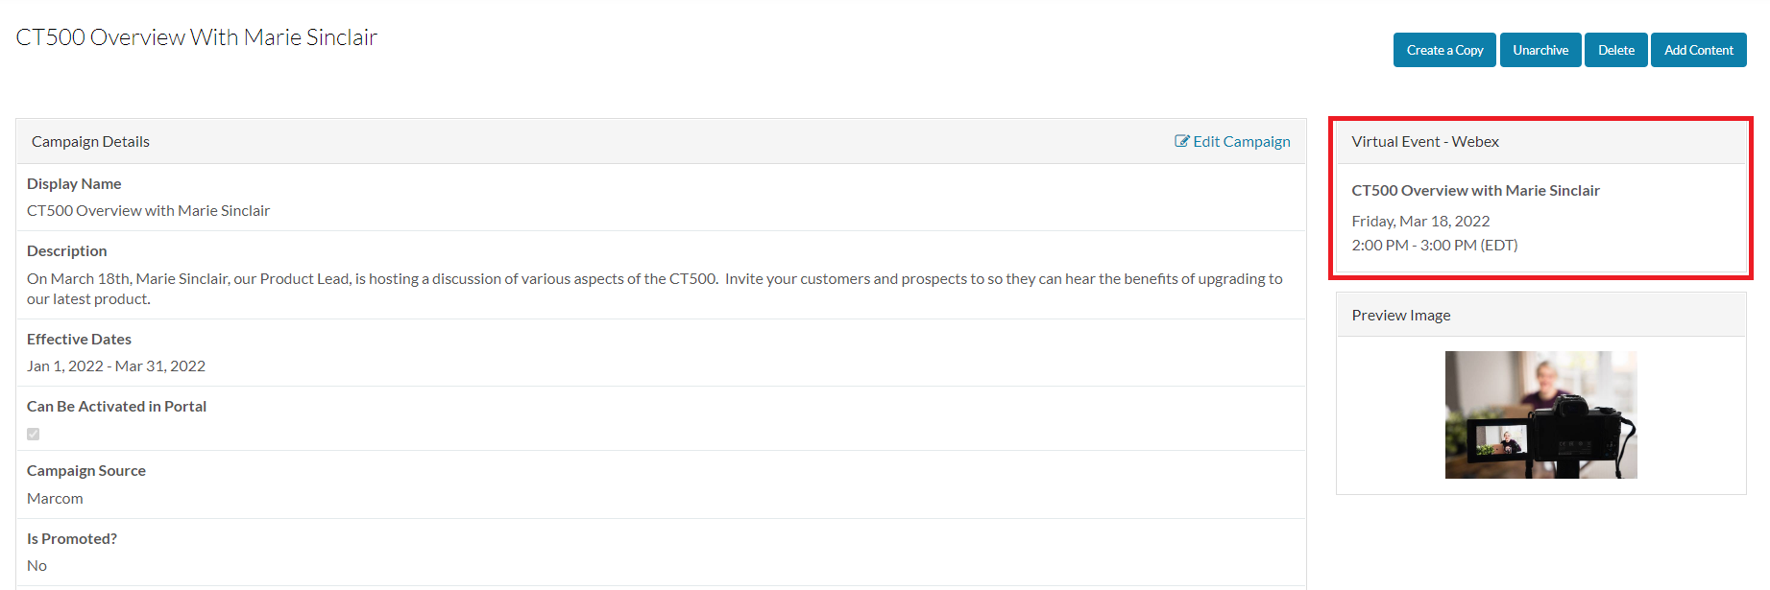Viewport: 1770px width, 590px height.
Task: Click the Delete button
Action: click(x=1615, y=49)
